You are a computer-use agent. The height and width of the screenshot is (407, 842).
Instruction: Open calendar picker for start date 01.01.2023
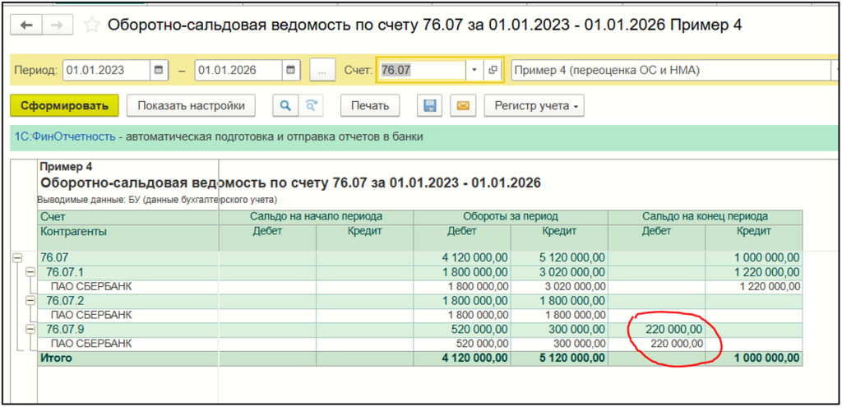(159, 71)
